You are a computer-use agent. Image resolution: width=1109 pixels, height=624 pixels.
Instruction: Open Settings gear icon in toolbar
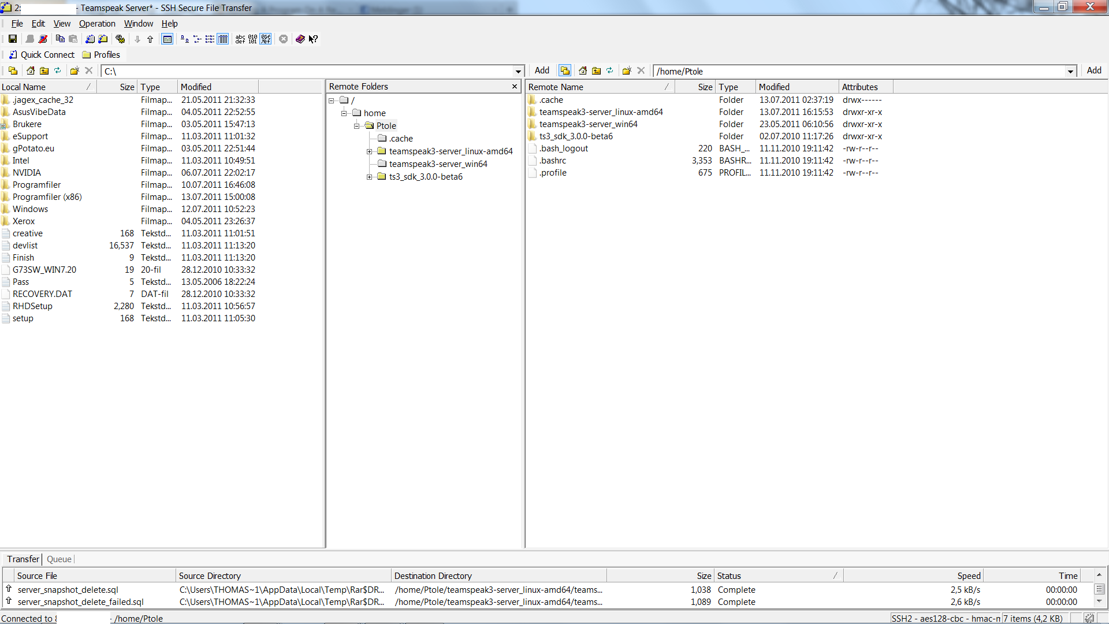[120, 39]
